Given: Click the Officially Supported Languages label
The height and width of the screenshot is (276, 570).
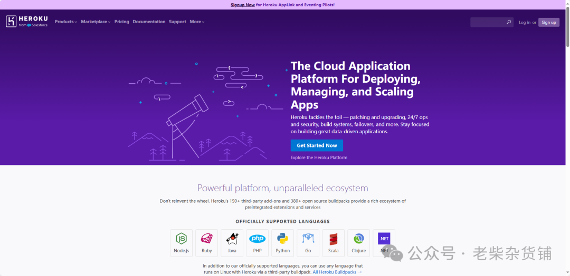Looking at the screenshot, I should (x=282, y=221).
